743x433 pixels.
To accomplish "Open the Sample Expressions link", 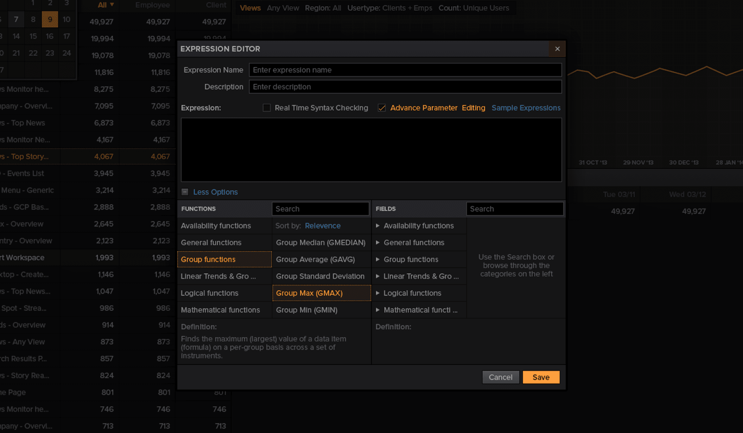I will point(526,108).
